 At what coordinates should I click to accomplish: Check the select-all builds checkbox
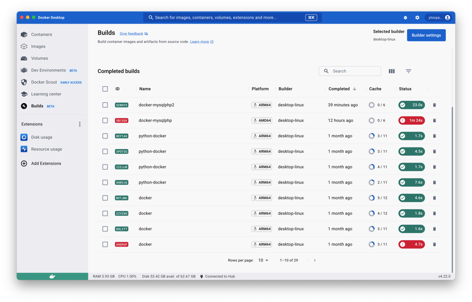pyautogui.click(x=105, y=89)
